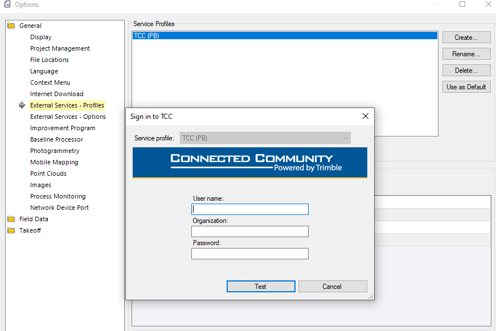
Task: Open Internet Download settings
Action: 56,94
